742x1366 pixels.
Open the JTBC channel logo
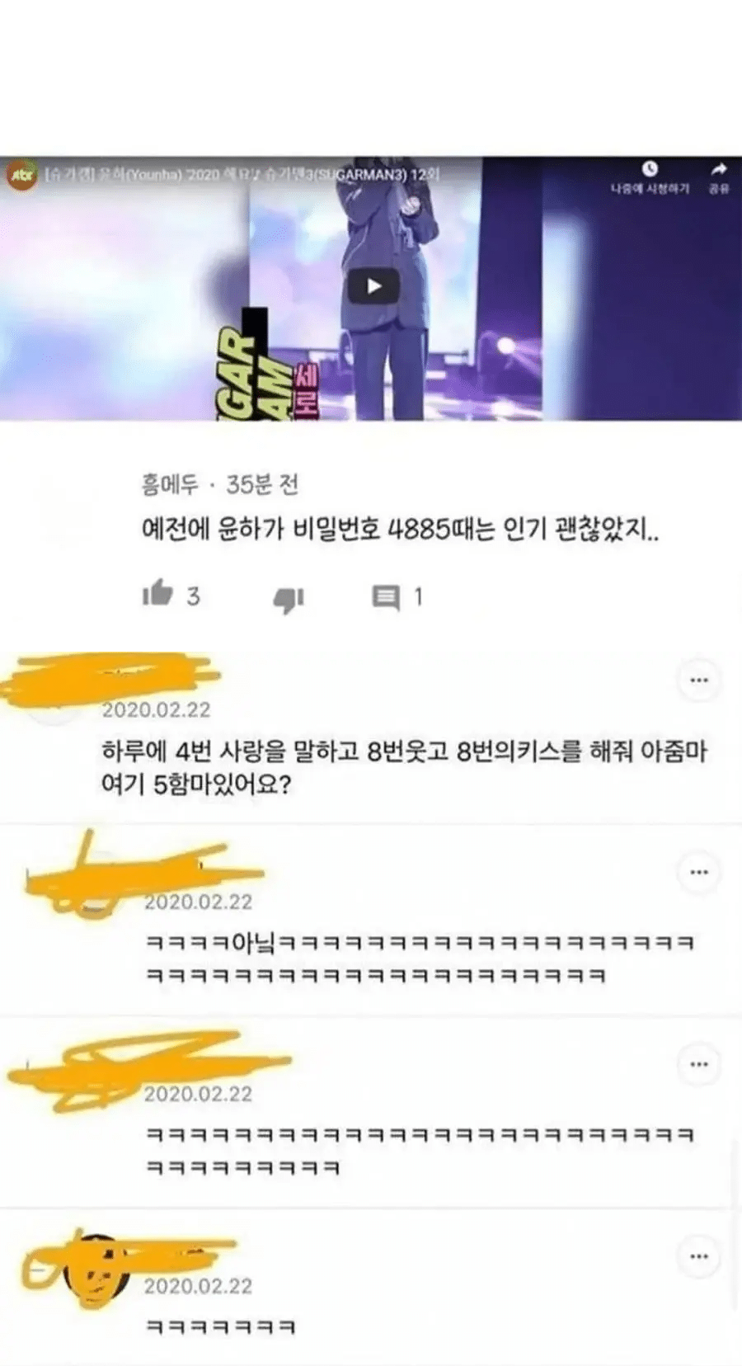(21, 176)
